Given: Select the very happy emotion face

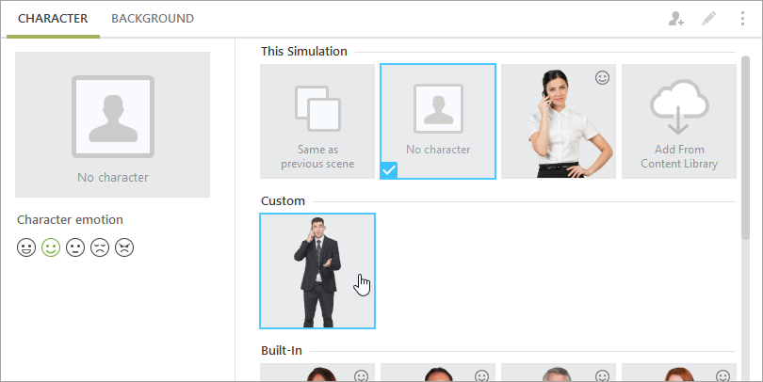Looking at the screenshot, I should (26, 247).
